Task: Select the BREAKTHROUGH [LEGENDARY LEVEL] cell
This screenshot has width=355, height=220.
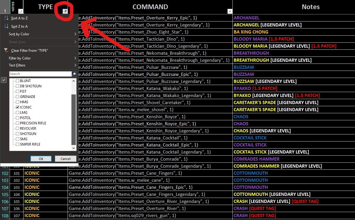Action: (x=294, y=60)
